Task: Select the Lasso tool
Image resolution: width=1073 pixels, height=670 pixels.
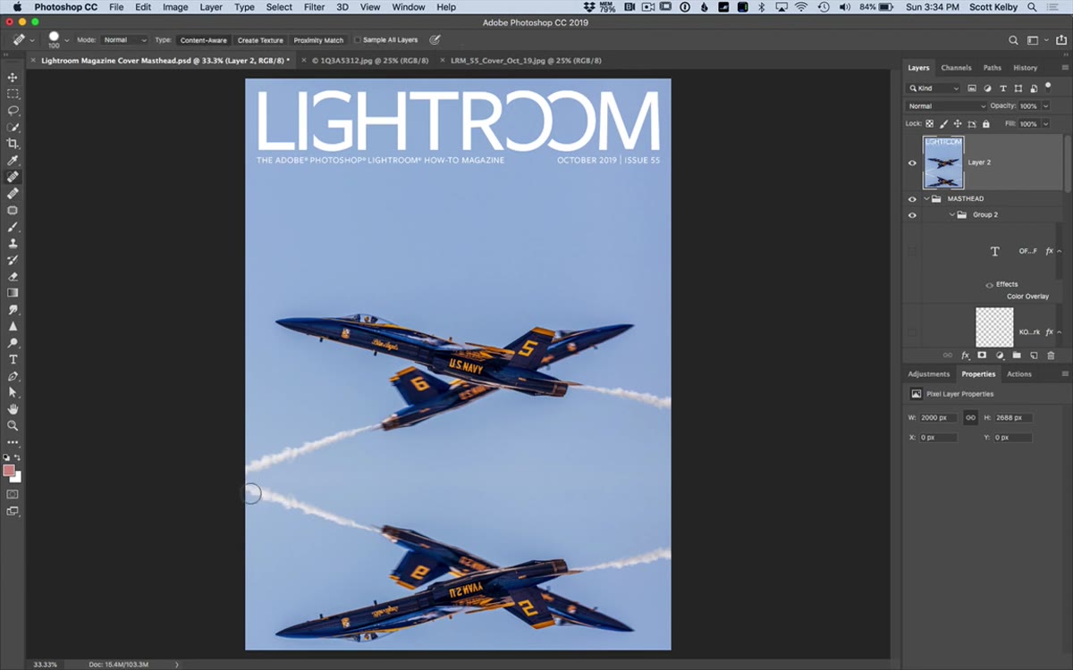Action: click(x=13, y=111)
